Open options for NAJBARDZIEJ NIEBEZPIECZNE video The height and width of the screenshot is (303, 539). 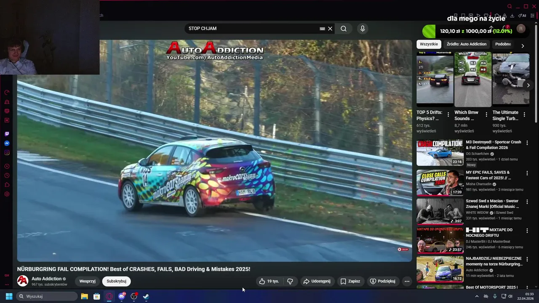(527, 259)
